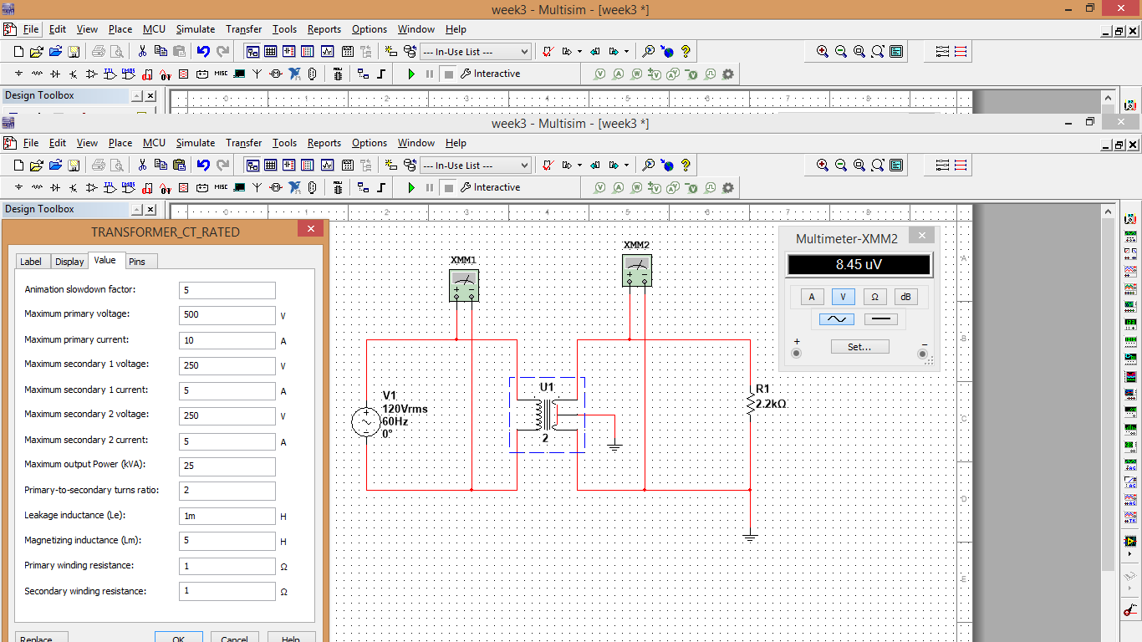Viewport: 1142px width, 642px height.
Task: Open the In-Use List dropdown in the front window
Action: click(475, 166)
